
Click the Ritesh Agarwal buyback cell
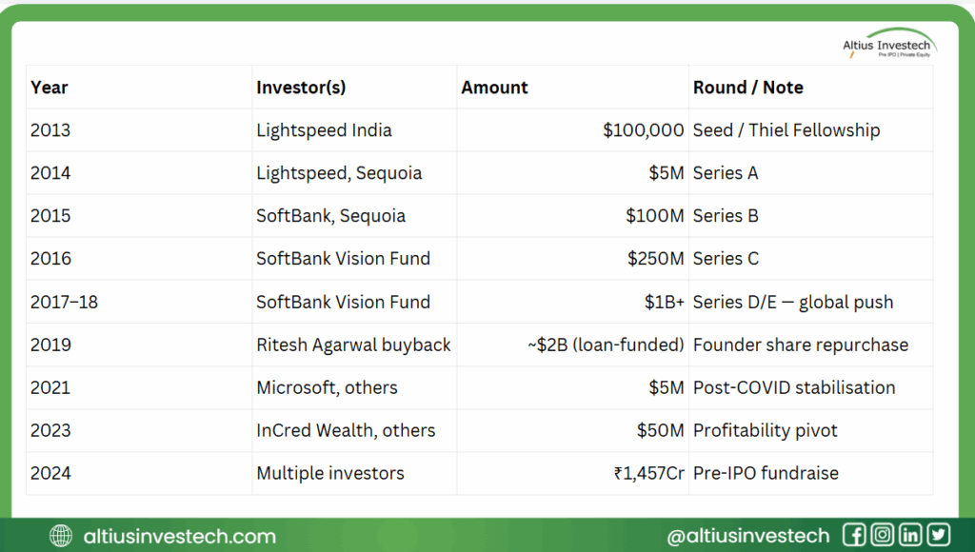pyautogui.click(x=353, y=345)
